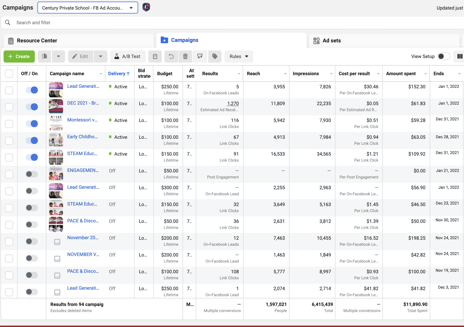Image resolution: width=464 pixels, height=327 pixels.
Task: Click the Budget column header
Action: point(165,74)
